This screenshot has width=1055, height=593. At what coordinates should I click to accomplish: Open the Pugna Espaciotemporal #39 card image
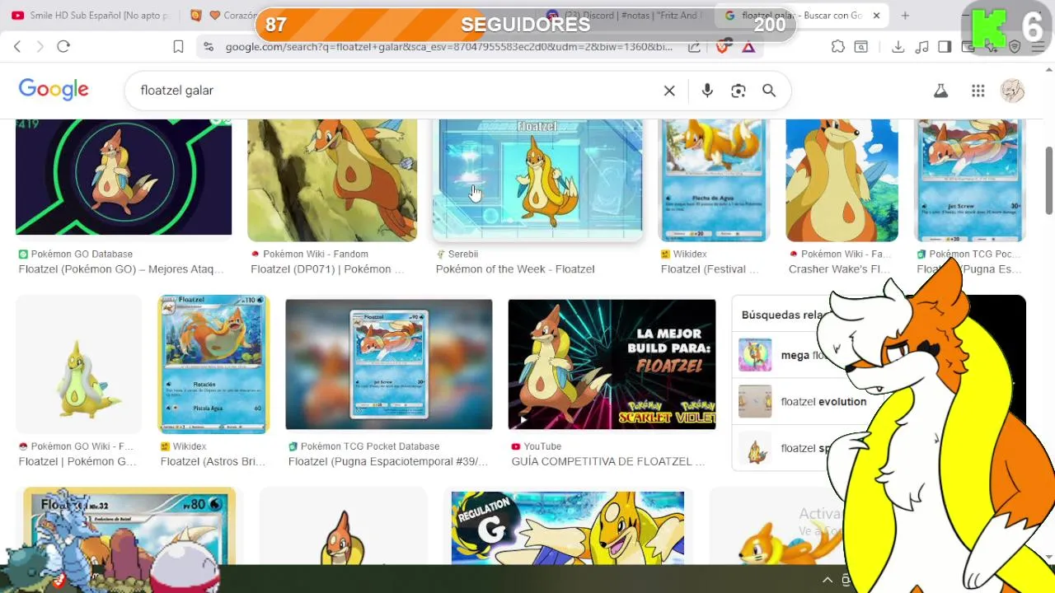(x=389, y=364)
